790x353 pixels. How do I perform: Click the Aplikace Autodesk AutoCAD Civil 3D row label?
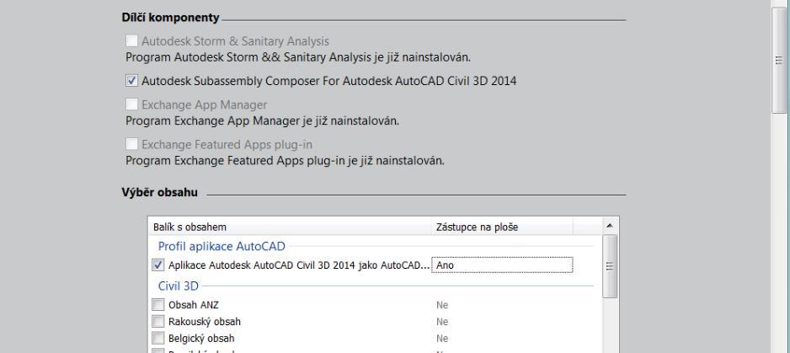[299, 265]
